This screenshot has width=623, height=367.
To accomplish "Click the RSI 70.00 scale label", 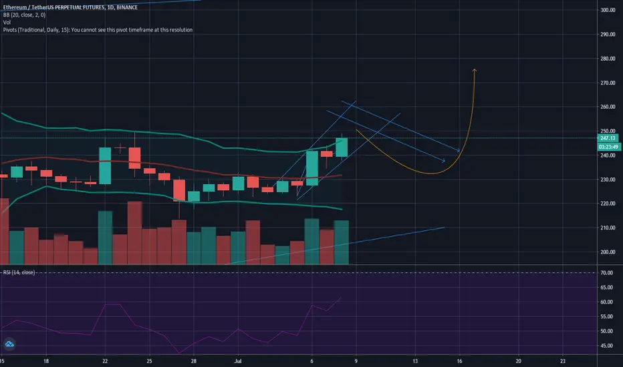I will pyautogui.click(x=606, y=272).
